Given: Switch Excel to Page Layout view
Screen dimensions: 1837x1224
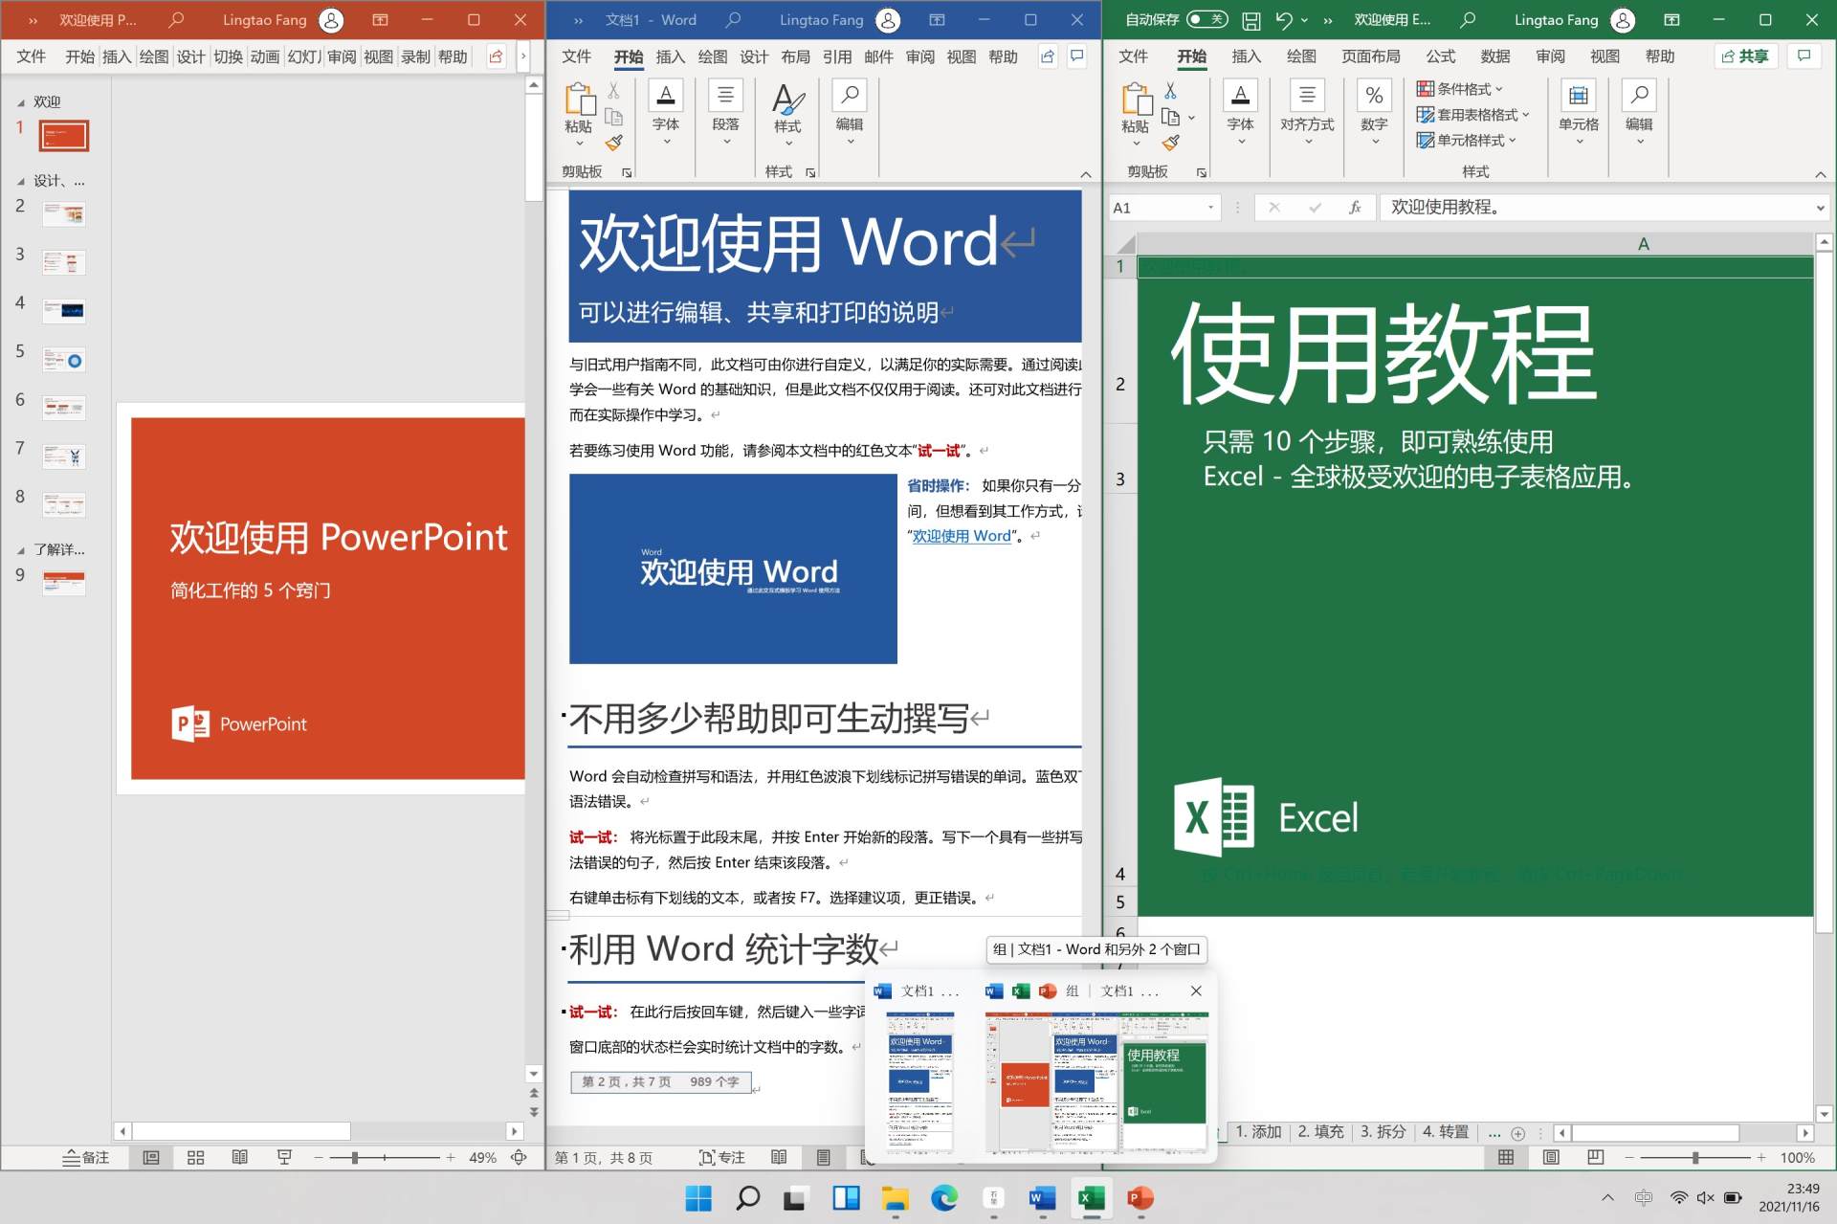Looking at the screenshot, I should (x=1551, y=1157).
